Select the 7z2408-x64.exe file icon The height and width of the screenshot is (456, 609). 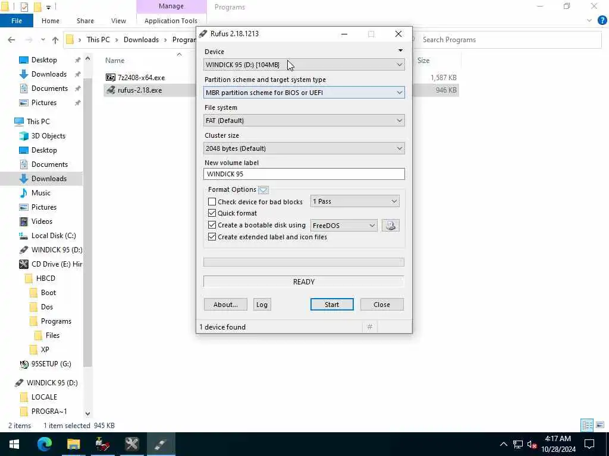(x=111, y=78)
